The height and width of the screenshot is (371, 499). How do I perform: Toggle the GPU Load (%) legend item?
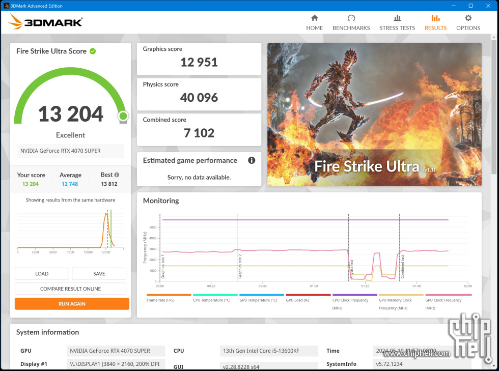(308, 298)
